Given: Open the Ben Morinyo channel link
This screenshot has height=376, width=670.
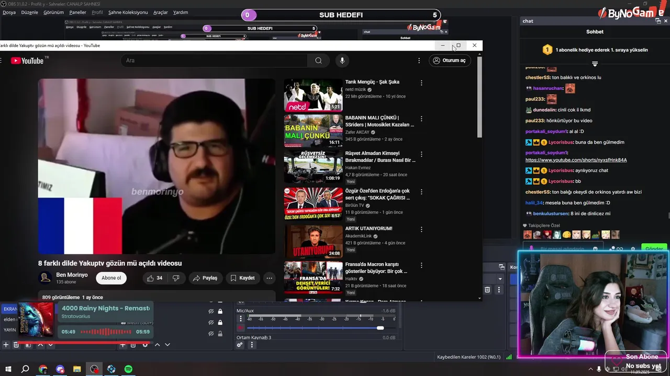Looking at the screenshot, I should tap(72, 275).
